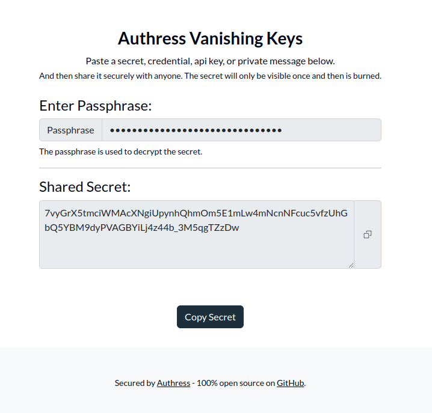Click the text area resize handle
This screenshot has height=413, width=432.
pos(351,265)
